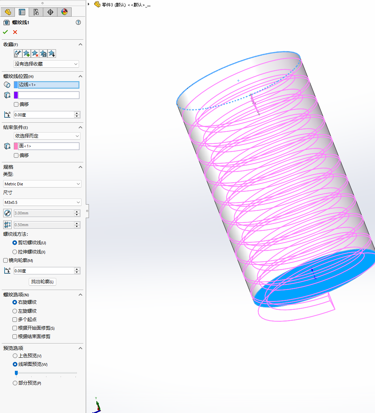Select the 拉伸螺纹线 radio option
This screenshot has width=375, height=413.
(x=15, y=252)
